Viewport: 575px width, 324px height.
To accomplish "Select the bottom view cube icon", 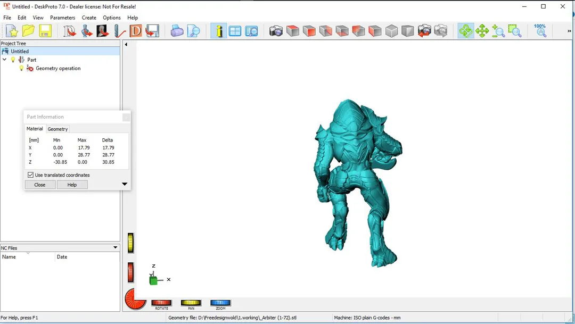I will (x=342, y=31).
